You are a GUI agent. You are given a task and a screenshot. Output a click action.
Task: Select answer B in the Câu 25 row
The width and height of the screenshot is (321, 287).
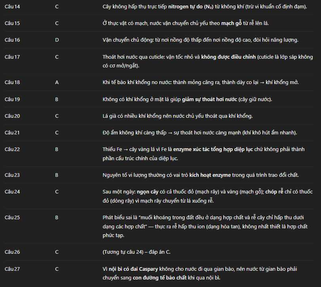click(57, 217)
